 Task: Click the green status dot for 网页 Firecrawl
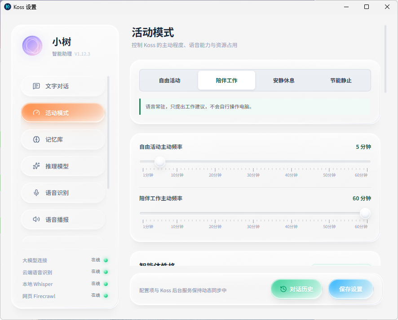click(x=106, y=296)
